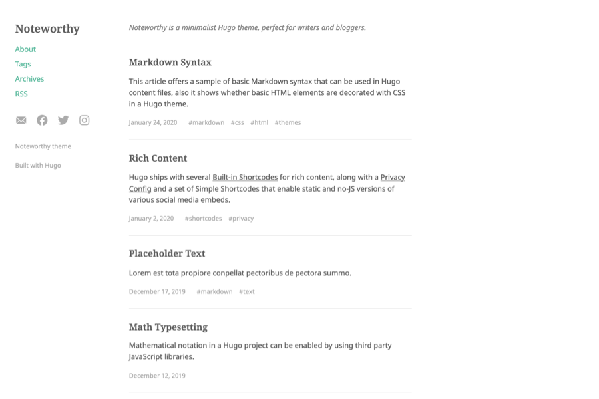Image resolution: width=599 pixels, height=399 pixels.
Task: Select the #html tag
Action: pyautogui.click(x=259, y=122)
